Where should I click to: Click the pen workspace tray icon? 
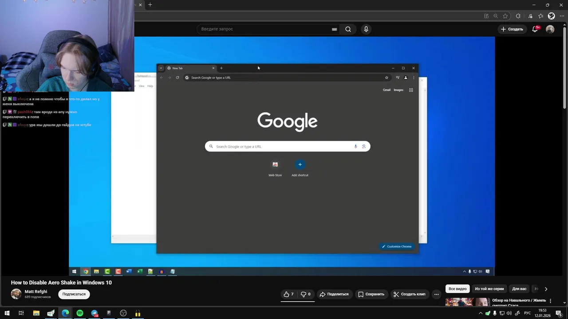517,313
